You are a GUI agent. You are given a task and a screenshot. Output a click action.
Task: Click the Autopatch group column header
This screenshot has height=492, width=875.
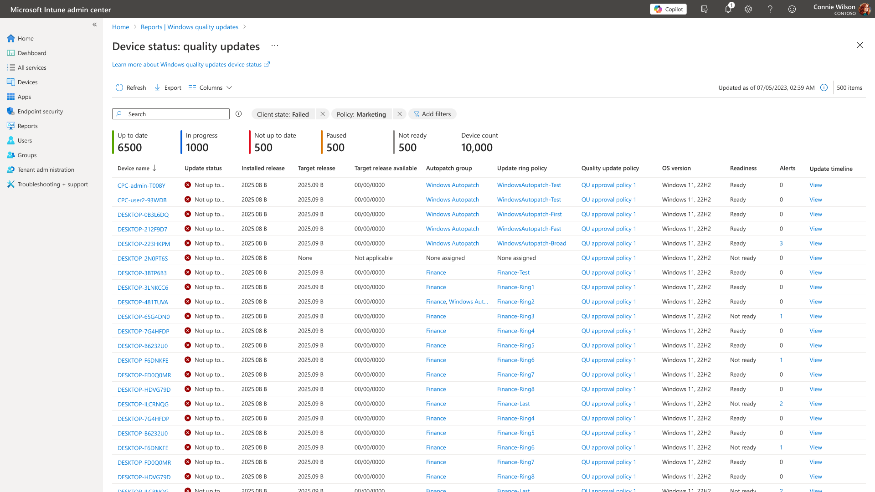[x=449, y=169]
